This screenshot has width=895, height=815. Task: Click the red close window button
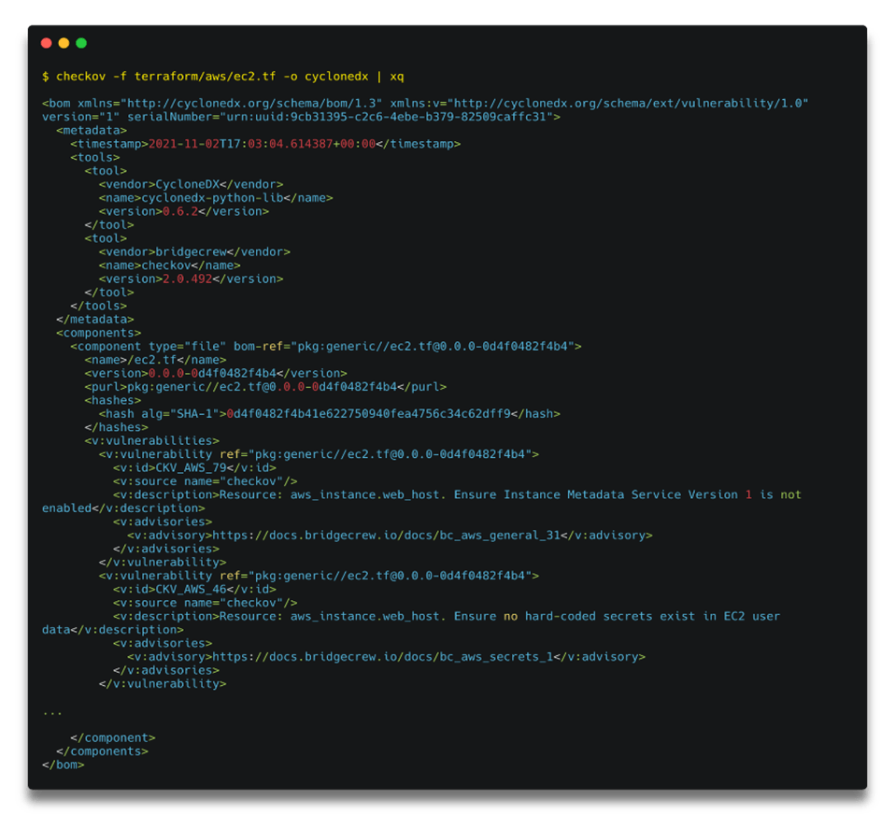coord(46,43)
